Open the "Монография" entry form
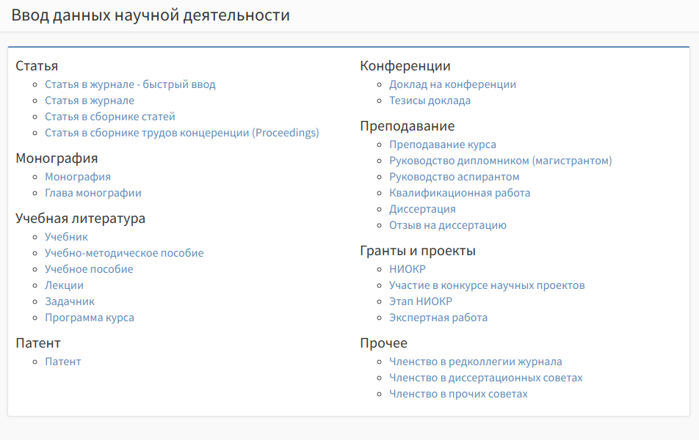Image resolution: width=699 pixels, height=440 pixels. pos(78,176)
